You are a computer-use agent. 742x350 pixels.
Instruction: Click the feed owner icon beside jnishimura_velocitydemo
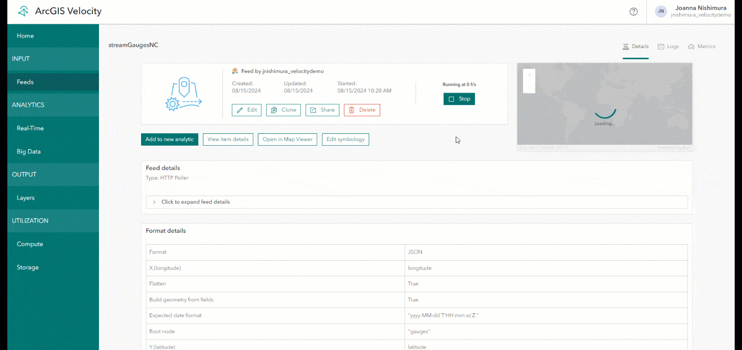point(235,71)
